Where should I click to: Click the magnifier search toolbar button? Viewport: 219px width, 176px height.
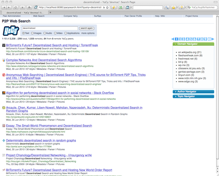pos(167,7)
